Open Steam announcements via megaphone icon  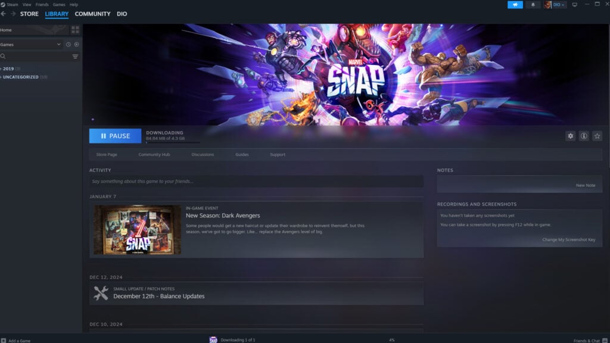pos(515,5)
